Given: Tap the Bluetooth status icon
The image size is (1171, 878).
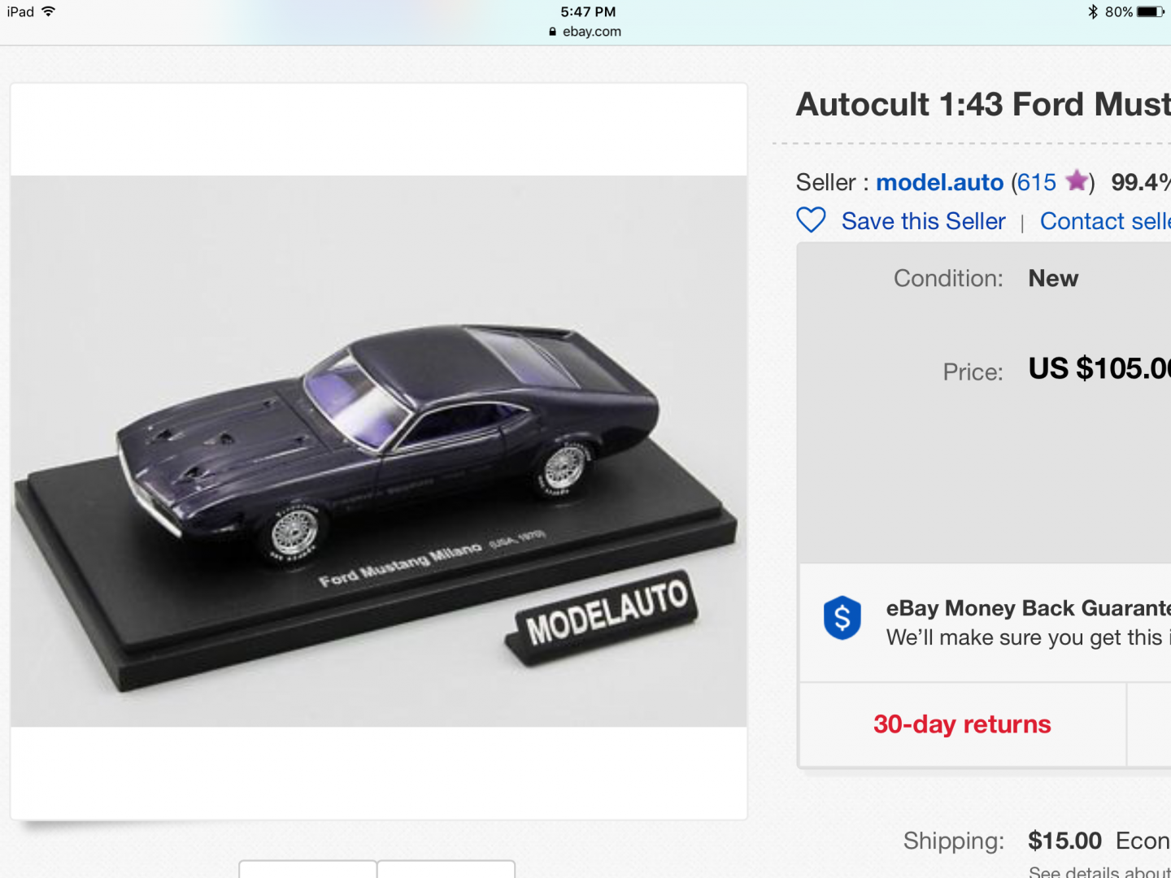Looking at the screenshot, I should 1093,11.
